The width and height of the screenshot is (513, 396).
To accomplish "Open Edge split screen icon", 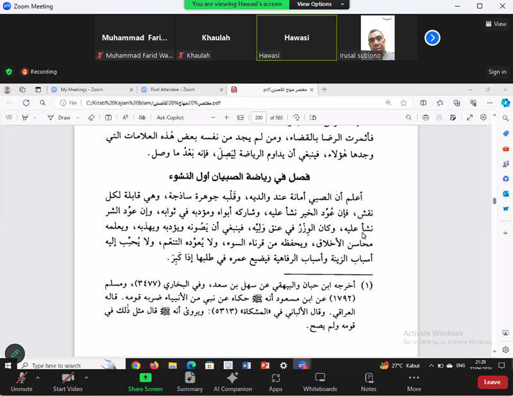I will 423,103.
